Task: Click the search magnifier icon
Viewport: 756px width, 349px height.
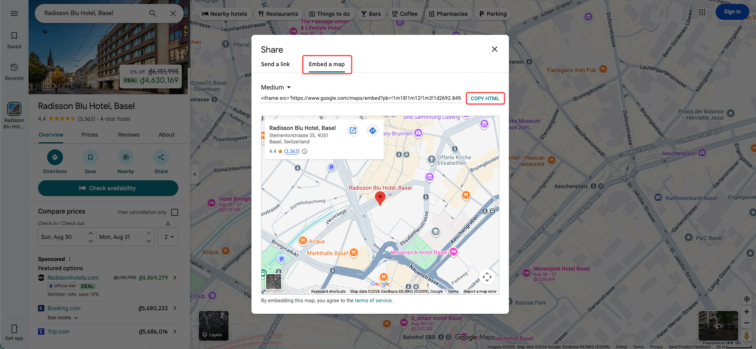Action: (x=152, y=13)
